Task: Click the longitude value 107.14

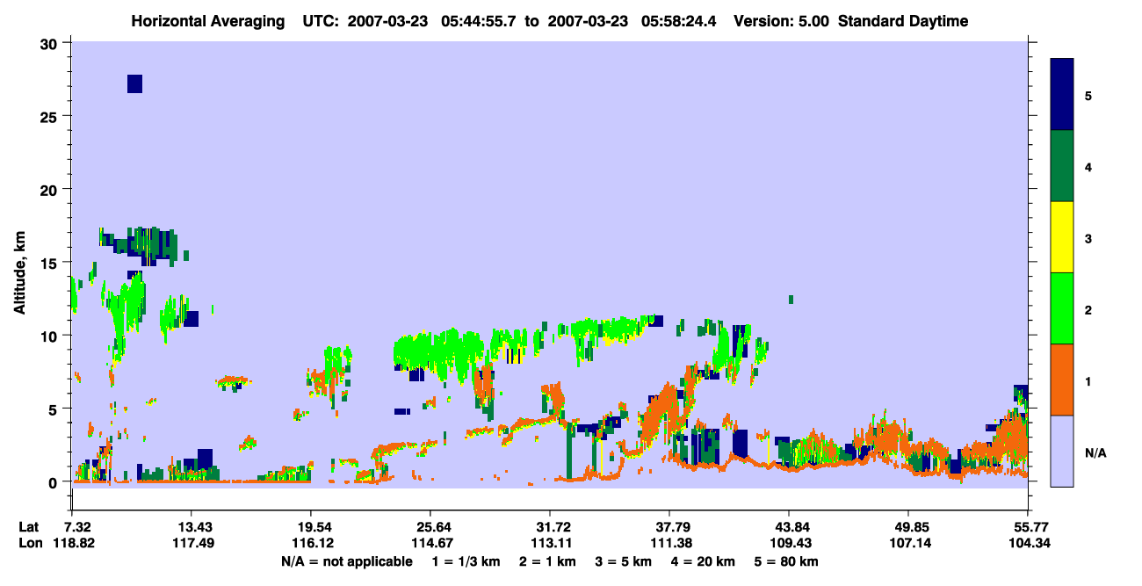Action: click(908, 543)
